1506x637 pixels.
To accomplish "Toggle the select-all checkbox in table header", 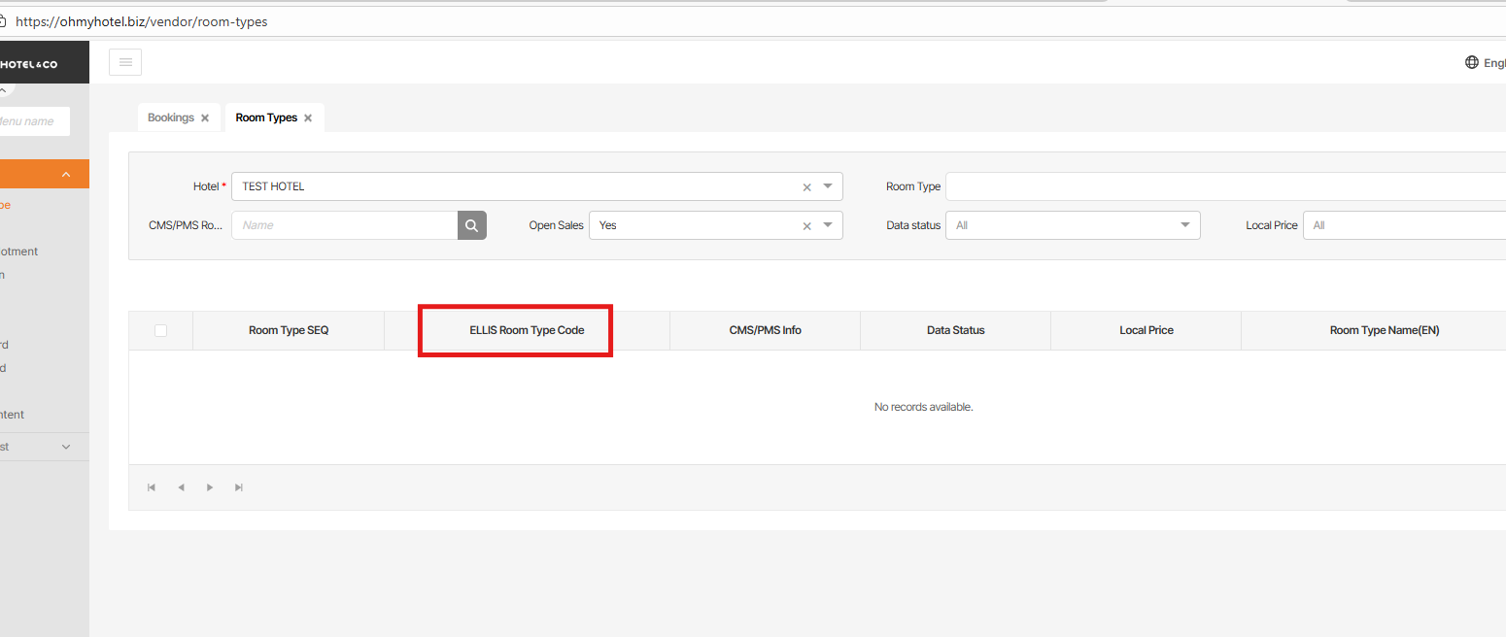I will coord(160,330).
